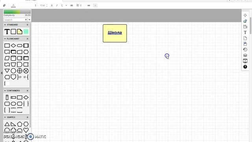Select the Database cylinder flowchart shape
The width and height of the screenshot is (252, 142).
coord(13,58)
